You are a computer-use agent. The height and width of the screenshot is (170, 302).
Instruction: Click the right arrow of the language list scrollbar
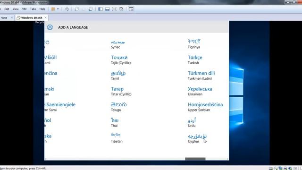227,159
